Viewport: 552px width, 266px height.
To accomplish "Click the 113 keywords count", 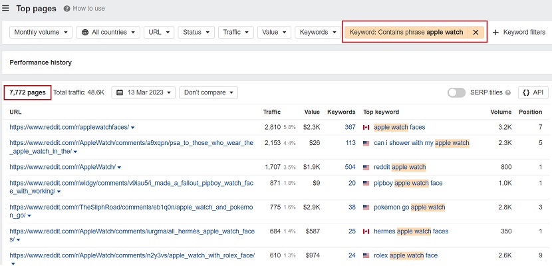I will pyautogui.click(x=350, y=143).
